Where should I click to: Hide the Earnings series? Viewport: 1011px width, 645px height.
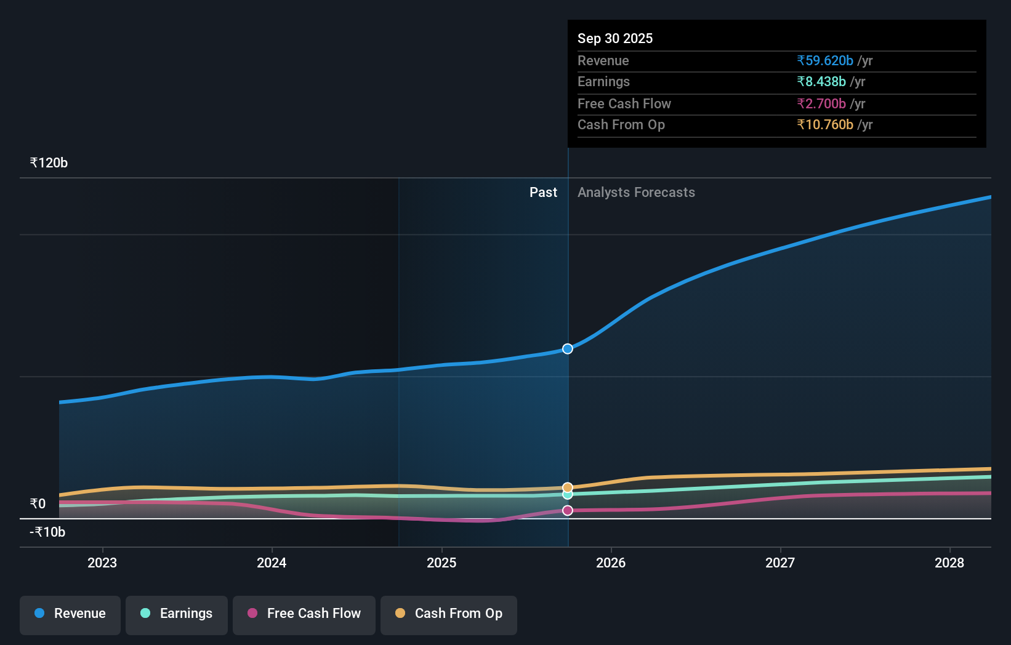point(177,614)
